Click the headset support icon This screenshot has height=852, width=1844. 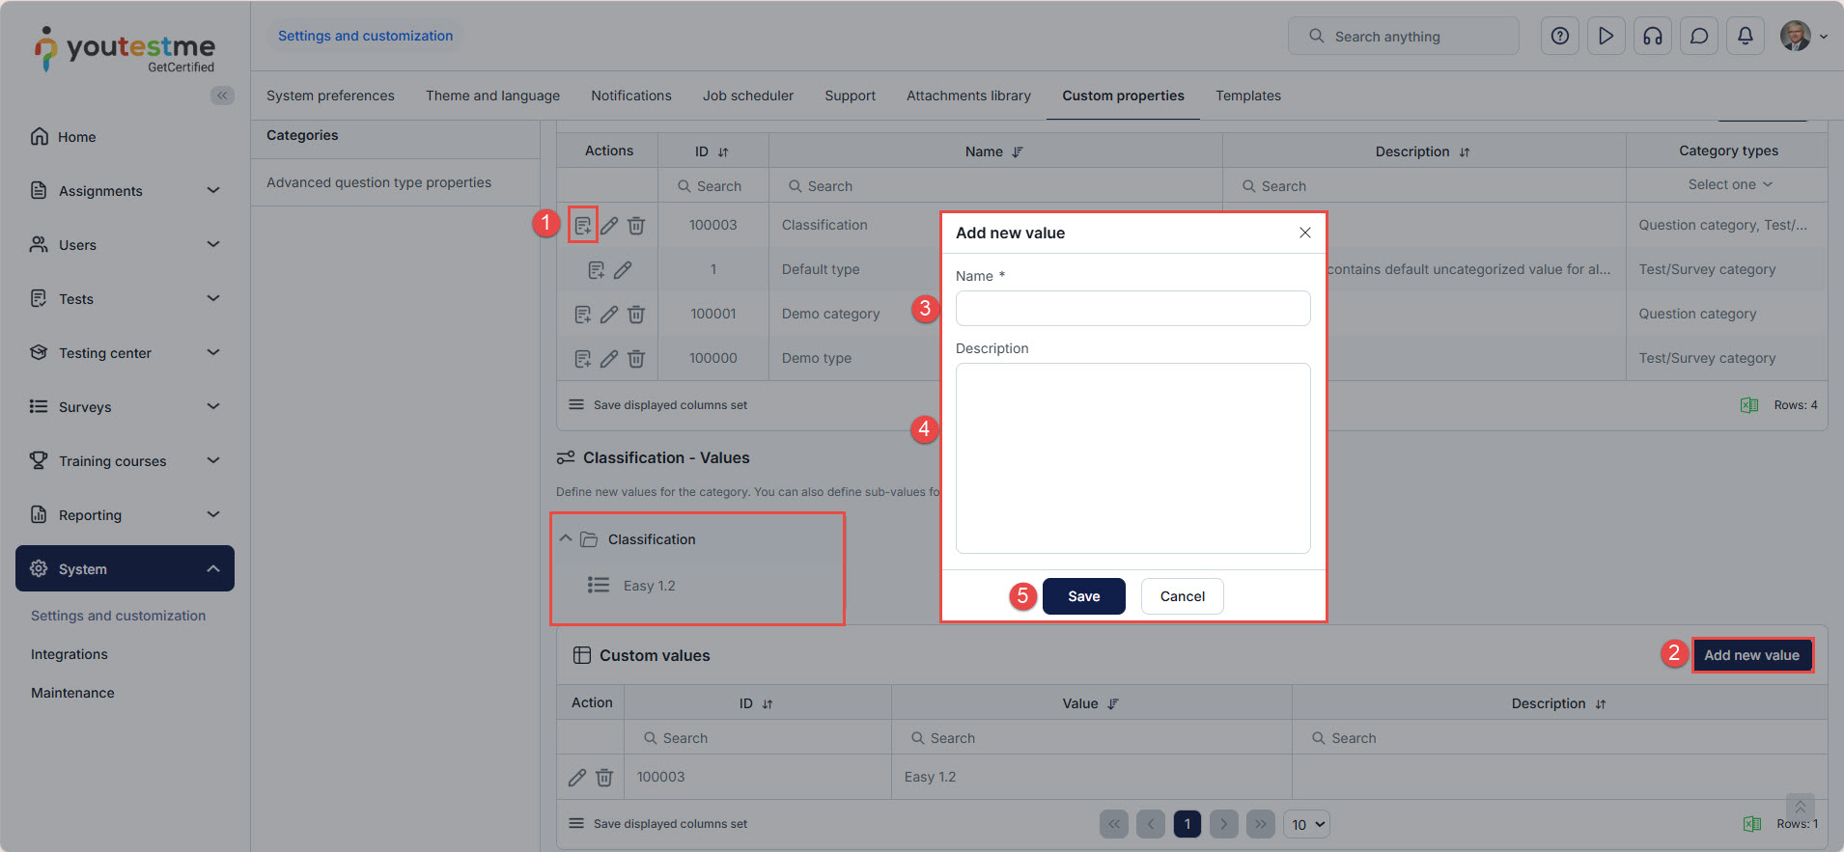pyautogui.click(x=1652, y=37)
